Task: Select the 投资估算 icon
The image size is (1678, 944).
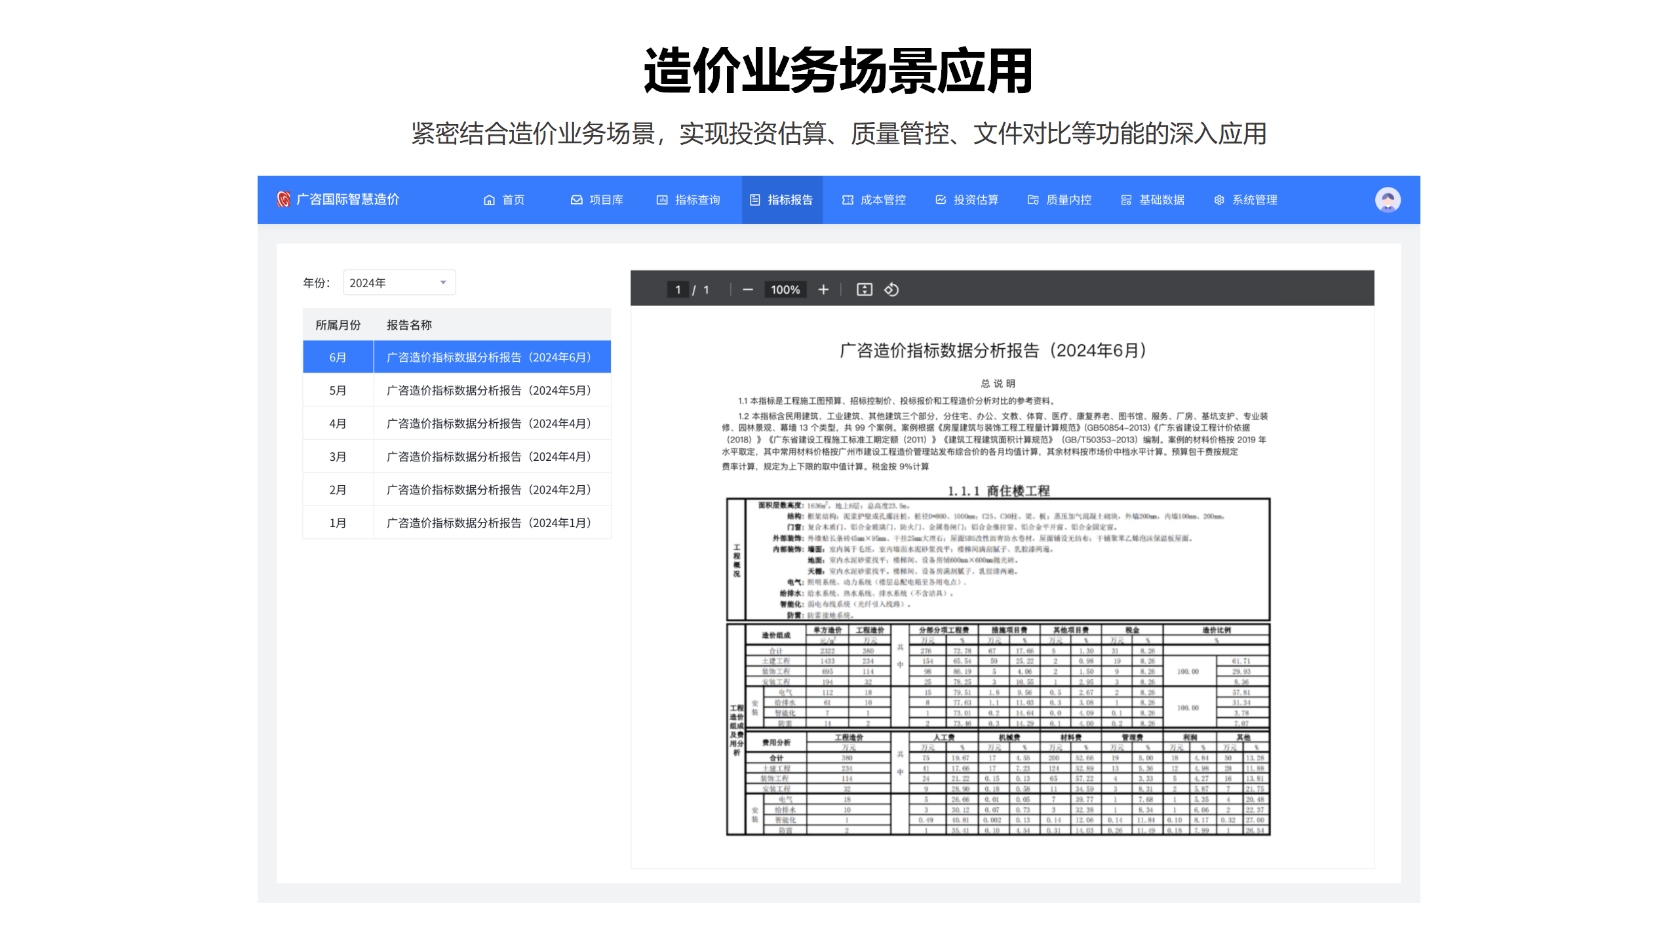Action: [x=940, y=200]
